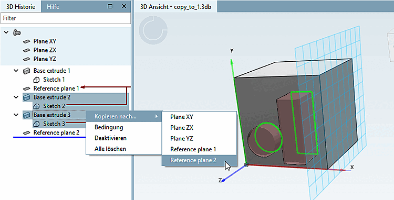Copy to Plane XY in submenu
The width and height of the screenshot is (394, 200).
(x=199, y=117)
